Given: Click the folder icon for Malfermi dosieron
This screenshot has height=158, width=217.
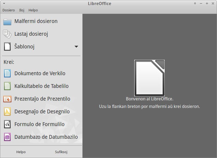Looking at the screenshot, I should pos(7,22).
